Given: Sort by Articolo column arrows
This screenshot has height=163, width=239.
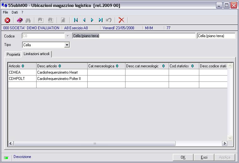Looking at the screenshot, I should coord(23,66).
